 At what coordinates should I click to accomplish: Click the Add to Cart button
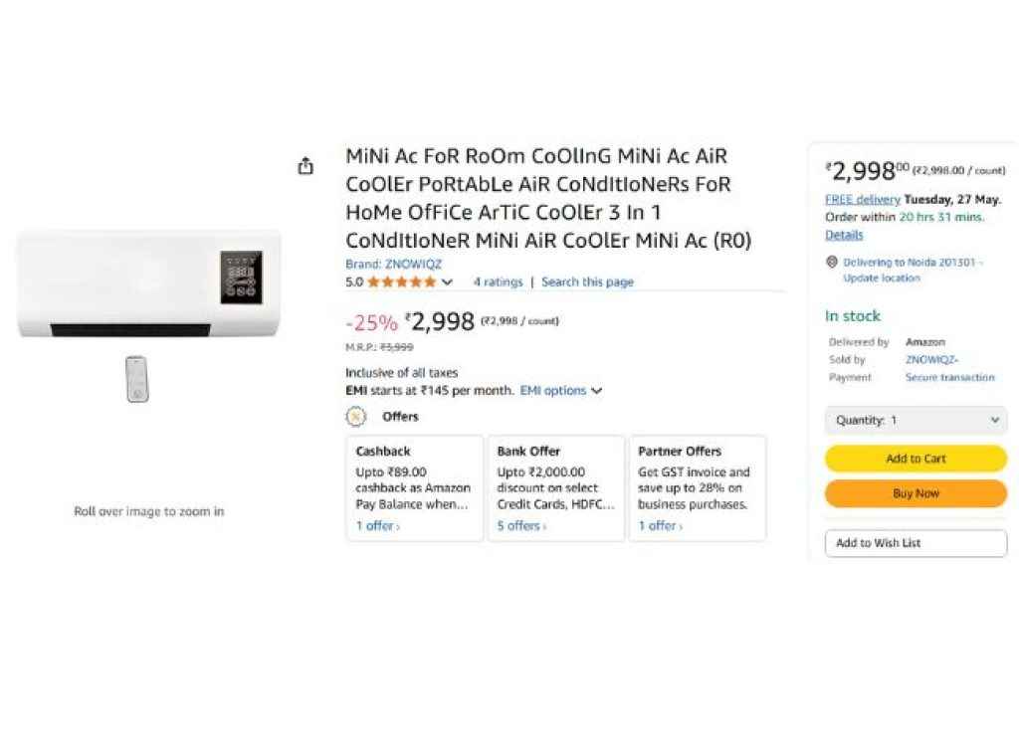click(916, 459)
